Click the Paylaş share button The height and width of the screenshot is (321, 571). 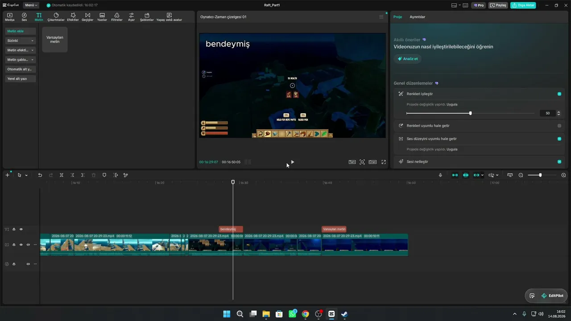[498, 5]
